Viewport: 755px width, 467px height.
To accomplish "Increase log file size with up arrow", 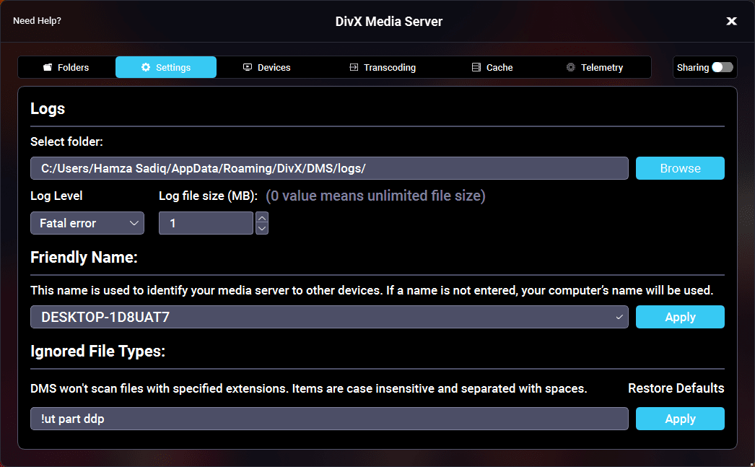I will (262, 218).
